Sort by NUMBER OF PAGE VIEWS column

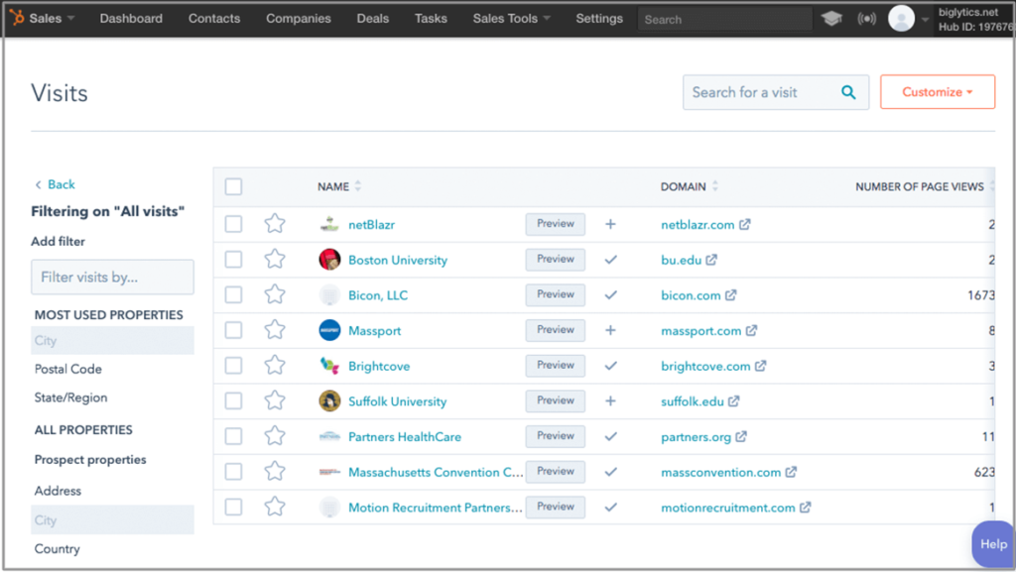click(x=924, y=186)
